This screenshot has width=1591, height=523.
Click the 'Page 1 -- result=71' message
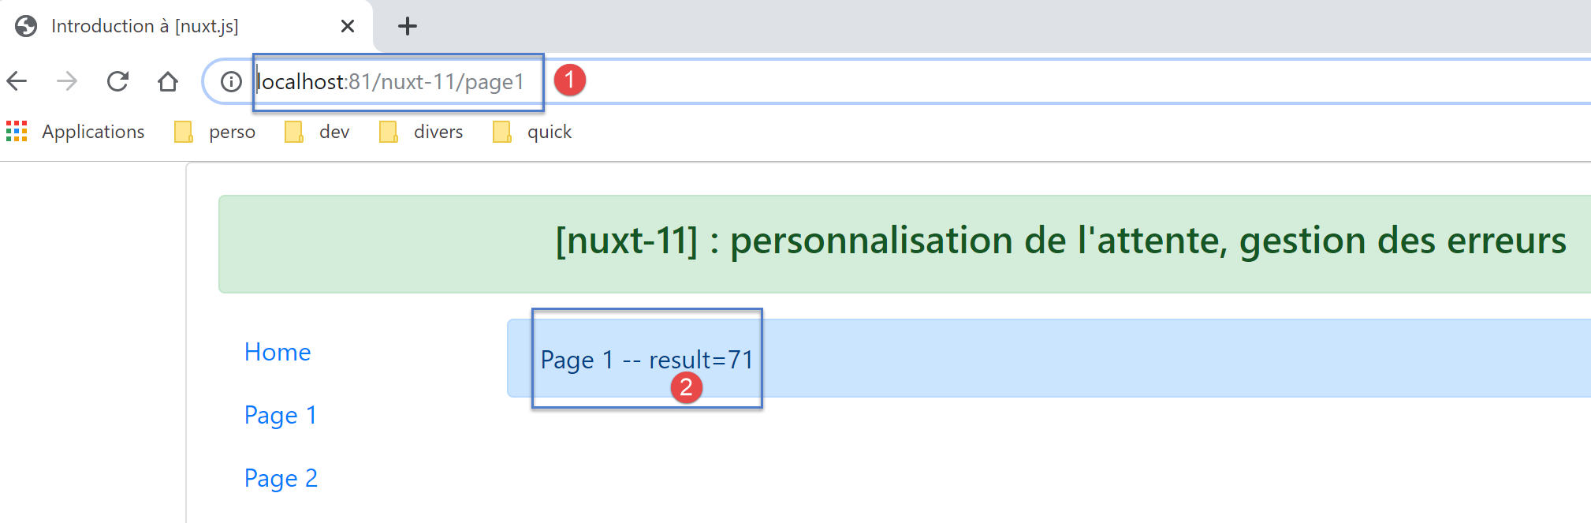[x=646, y=360]
